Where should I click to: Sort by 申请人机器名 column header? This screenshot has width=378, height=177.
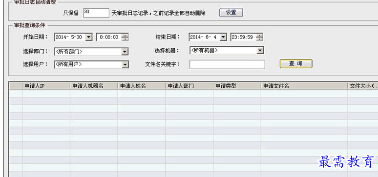pyautogui.click(x=94, y=86)
